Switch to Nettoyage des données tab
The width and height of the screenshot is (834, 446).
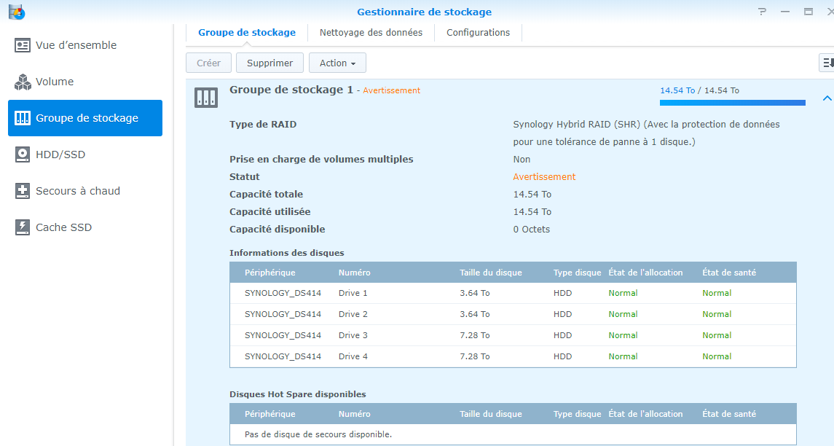(371, 33)
